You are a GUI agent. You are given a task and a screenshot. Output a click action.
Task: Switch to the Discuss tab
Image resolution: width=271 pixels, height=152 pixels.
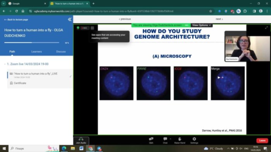[x=61, y=52]
